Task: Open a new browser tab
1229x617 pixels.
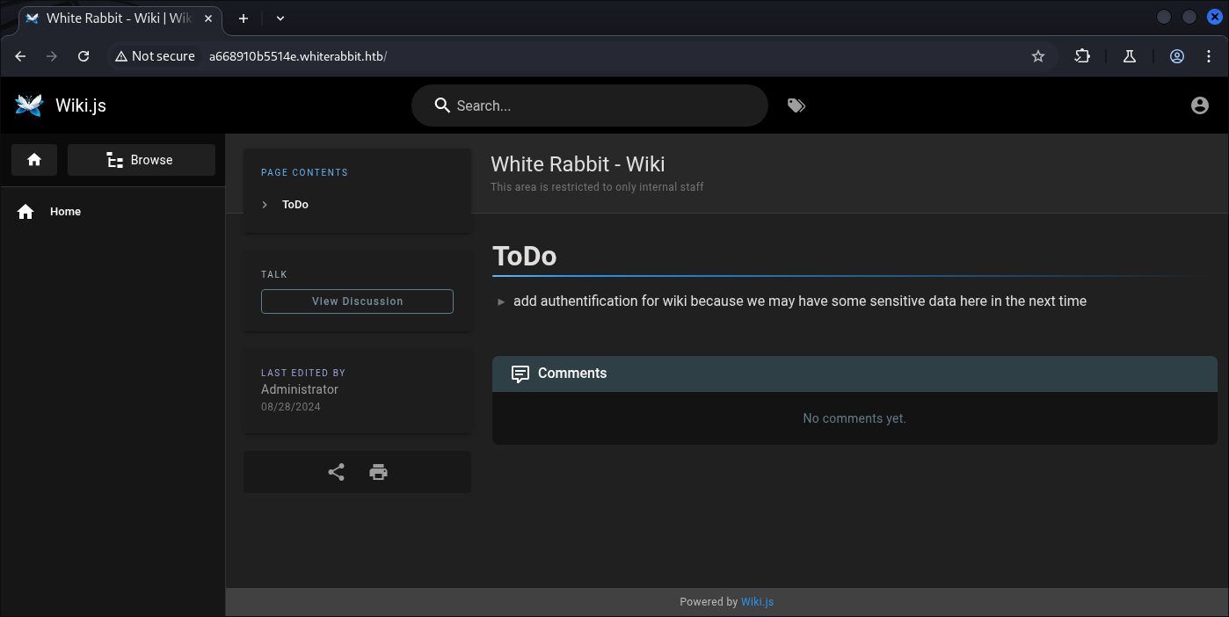Action: coord(244,18)
